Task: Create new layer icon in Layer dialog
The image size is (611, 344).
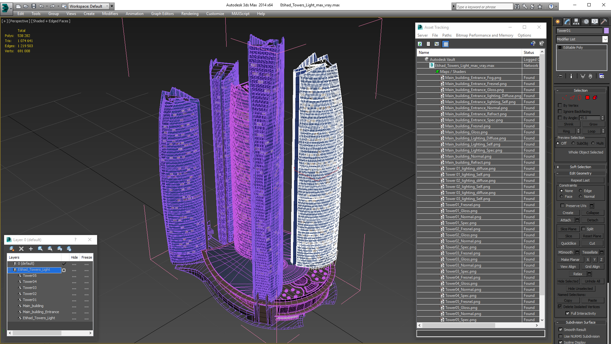Action: (x=12, y=249)
